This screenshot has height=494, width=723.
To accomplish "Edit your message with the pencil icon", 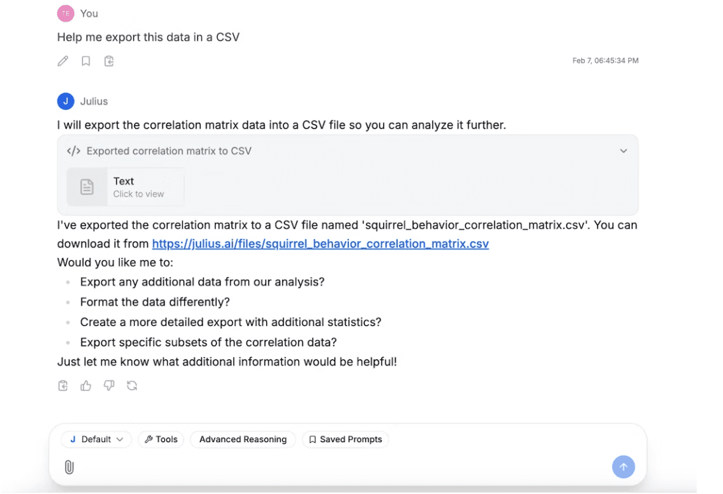I will click(62, 60).
